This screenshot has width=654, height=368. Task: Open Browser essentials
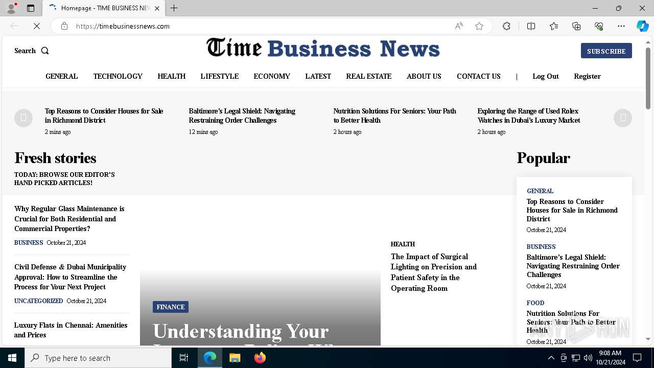[x=599, y=26]
